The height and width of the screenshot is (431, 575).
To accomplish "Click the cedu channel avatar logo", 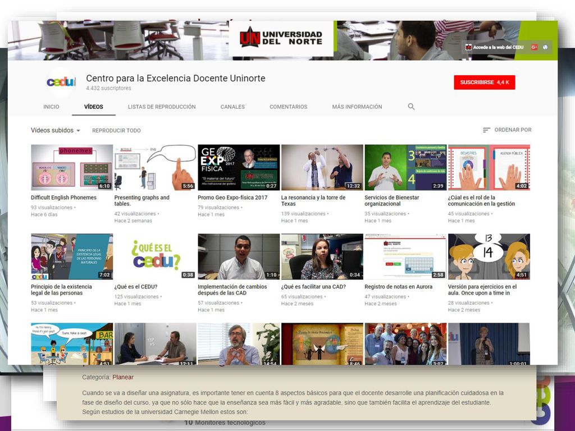I will pos(61,82).
